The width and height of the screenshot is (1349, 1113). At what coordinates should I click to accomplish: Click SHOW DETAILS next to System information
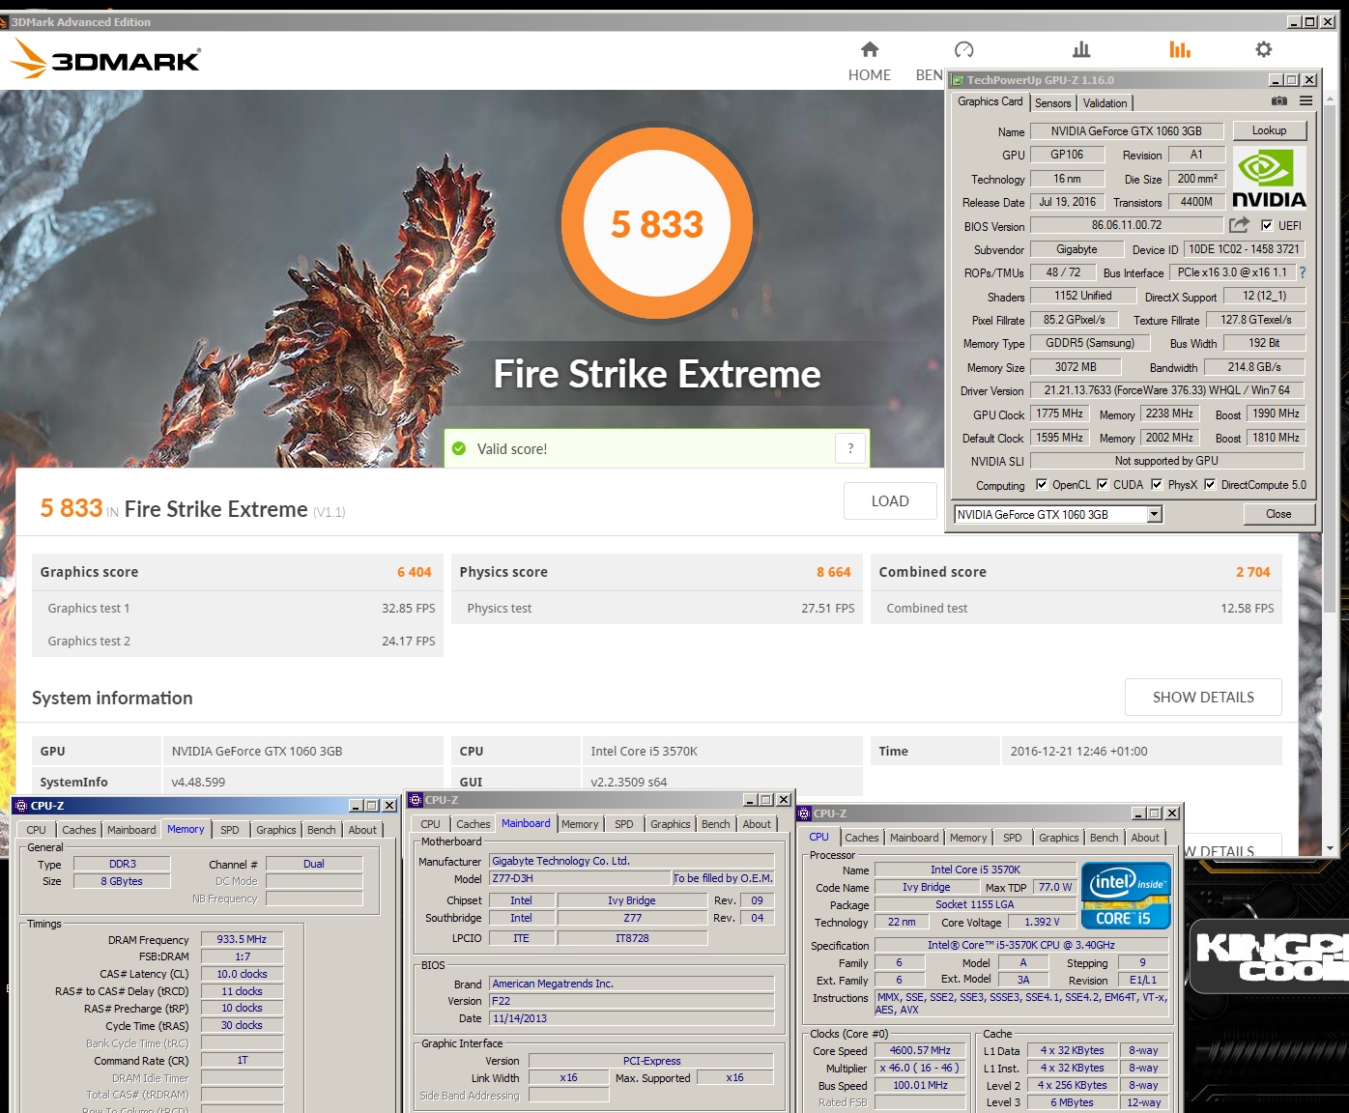click(x=1203, y=697)
